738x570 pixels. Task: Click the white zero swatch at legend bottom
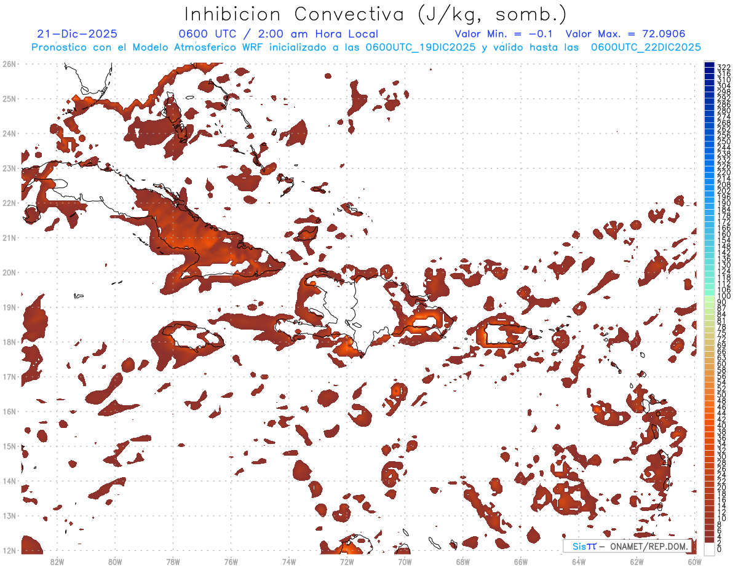(x=709, y=548)
